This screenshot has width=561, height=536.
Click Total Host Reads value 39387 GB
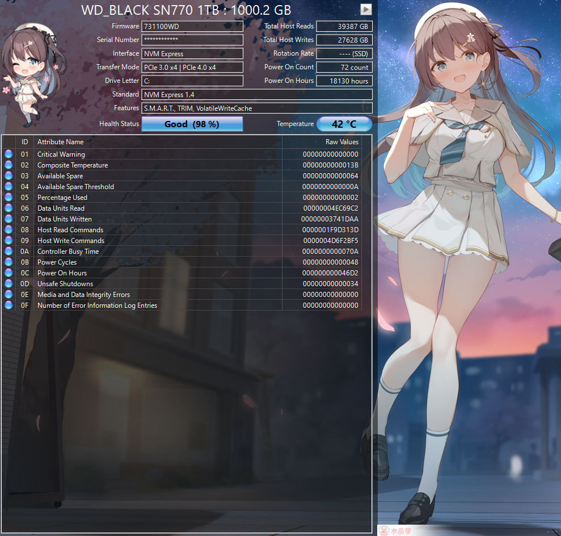coord(344,27)
